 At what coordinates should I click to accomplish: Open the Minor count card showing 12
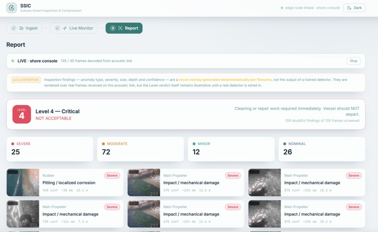[231, 149]
